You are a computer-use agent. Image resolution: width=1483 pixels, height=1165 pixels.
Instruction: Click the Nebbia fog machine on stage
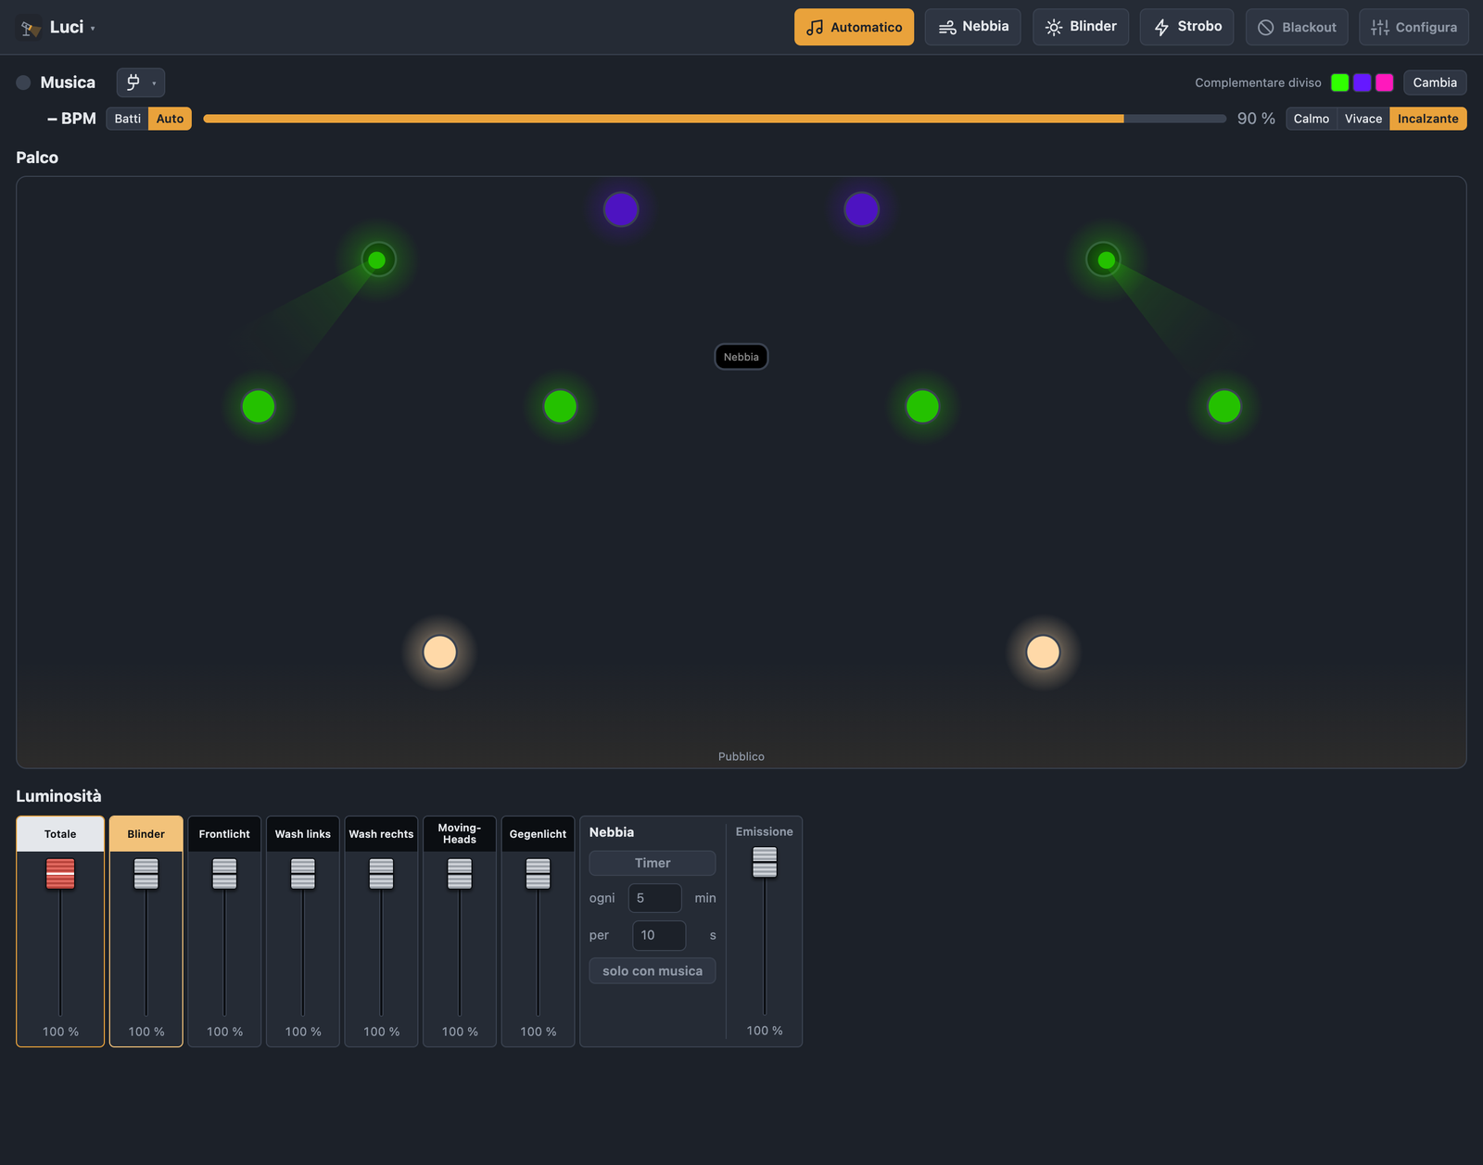pos(741,357)
